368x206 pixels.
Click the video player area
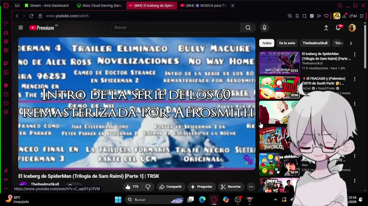pyautogui.click(x=137, y=104)
